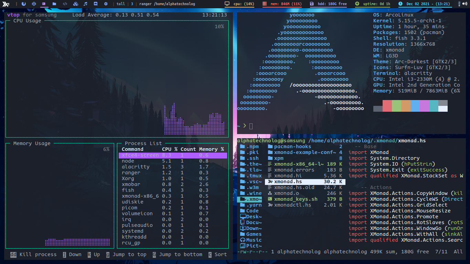Click the Desk~ folder monitor icon in ranger
The height and width of the screenshot is (264, 470).
point(243,217)
